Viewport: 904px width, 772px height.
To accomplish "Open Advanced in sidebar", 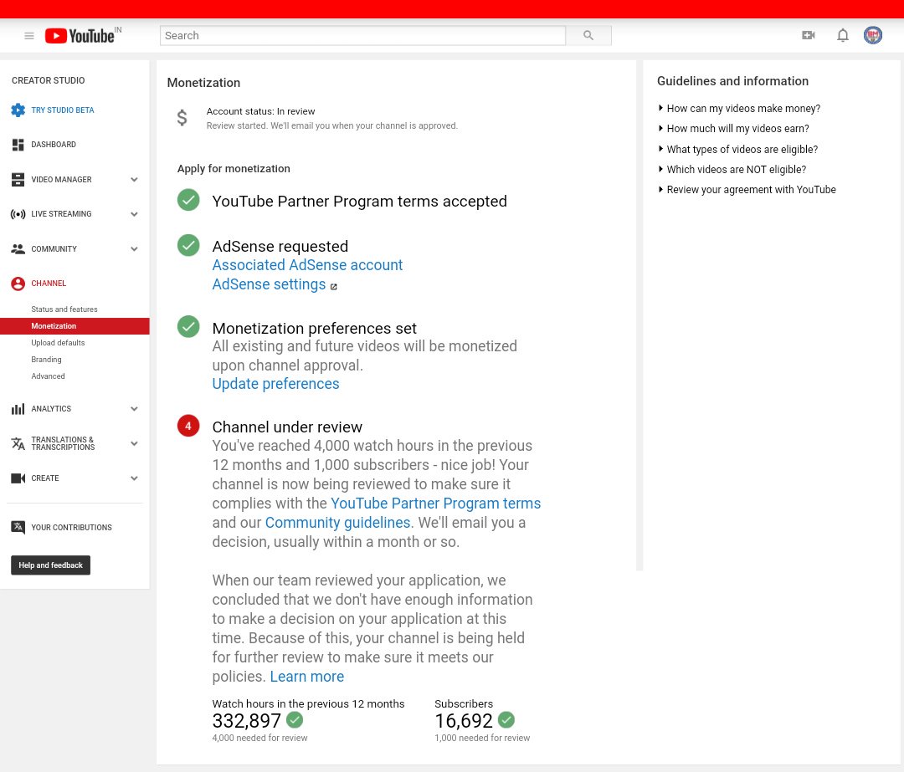I will click(48, 376).
